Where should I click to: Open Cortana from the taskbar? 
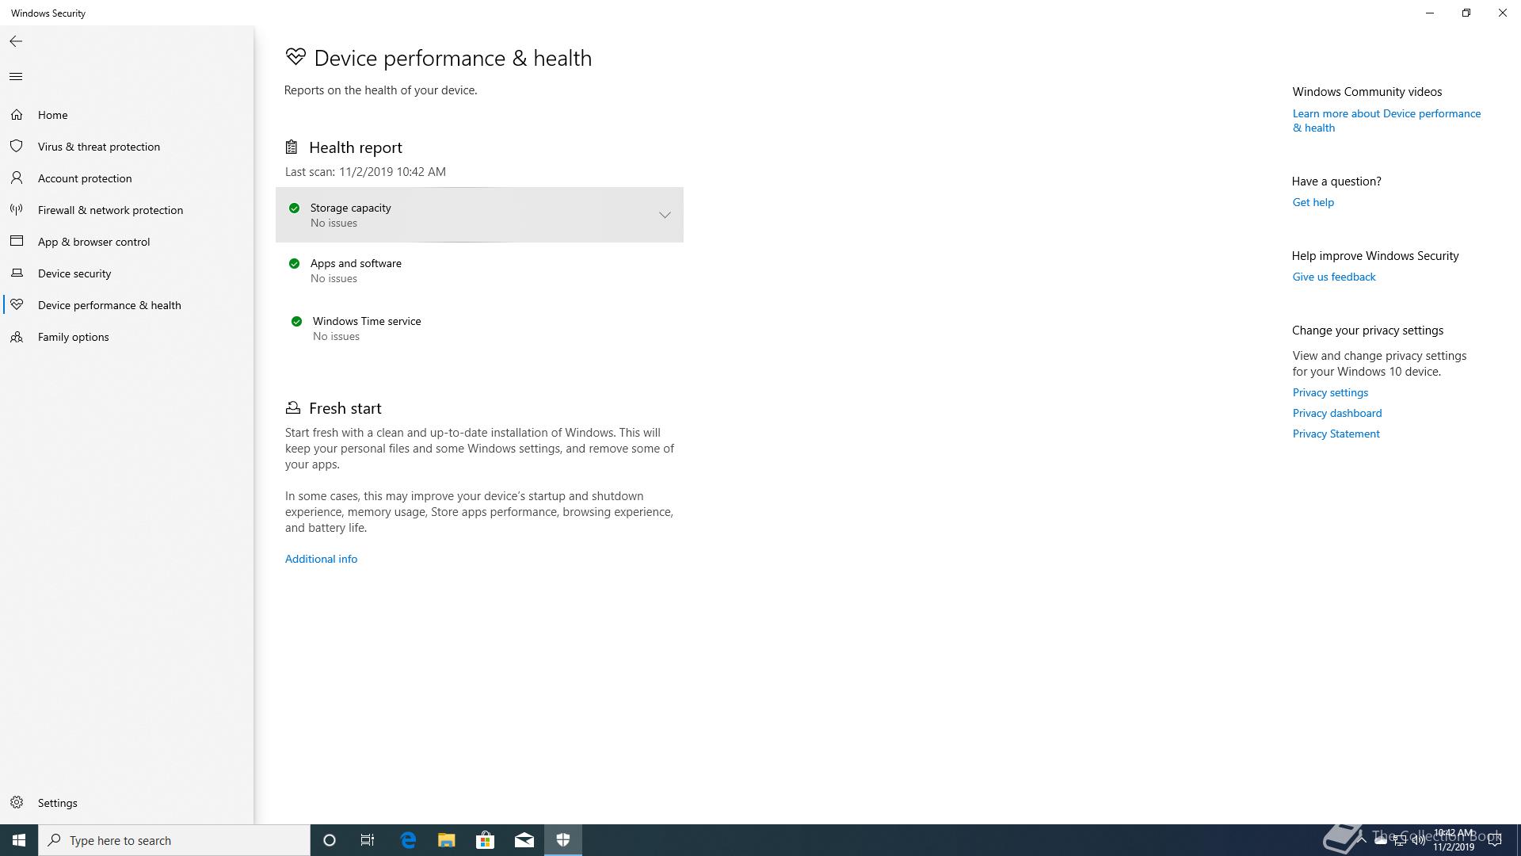[x=330, y=840]
